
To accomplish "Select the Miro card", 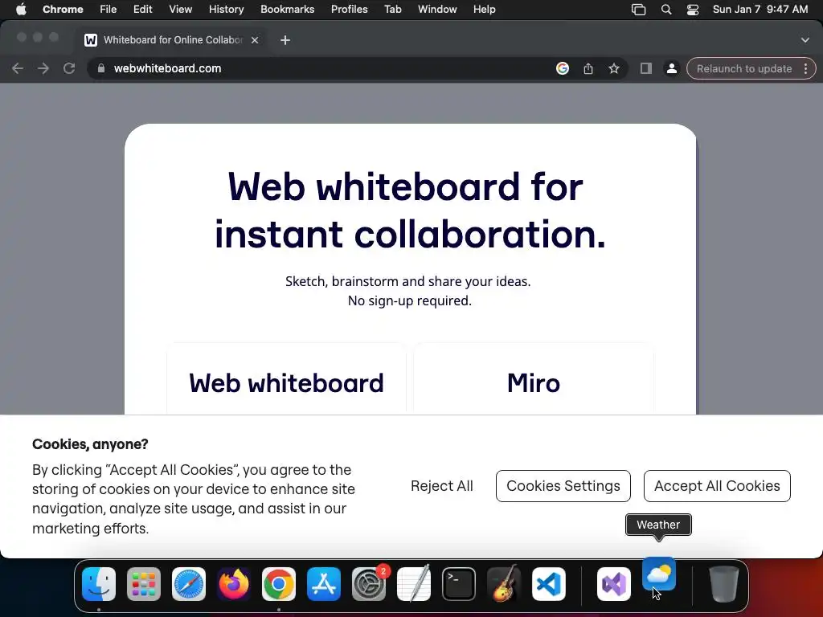I will (x=534, y=380).
